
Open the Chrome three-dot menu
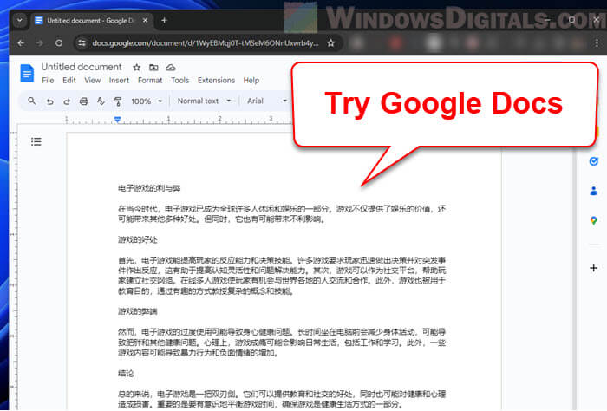click(x=597, y=43)
